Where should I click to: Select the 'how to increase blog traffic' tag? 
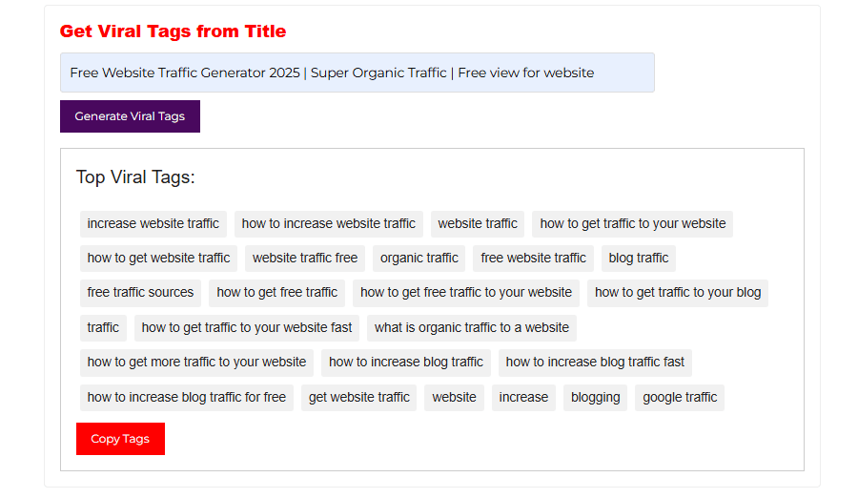[x=406, y=363]
